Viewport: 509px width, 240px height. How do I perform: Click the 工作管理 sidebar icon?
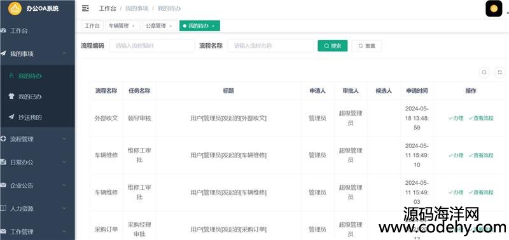point(3,231)
